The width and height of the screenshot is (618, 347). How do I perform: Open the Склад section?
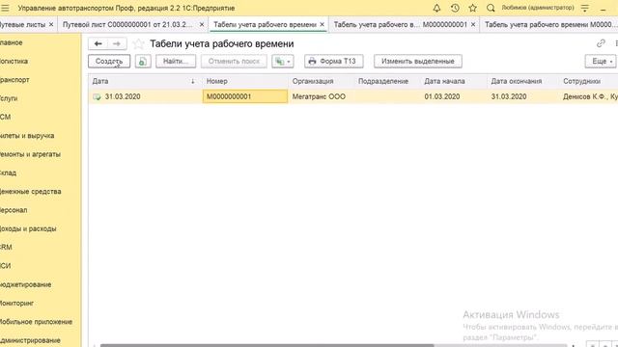click(9, 173)
